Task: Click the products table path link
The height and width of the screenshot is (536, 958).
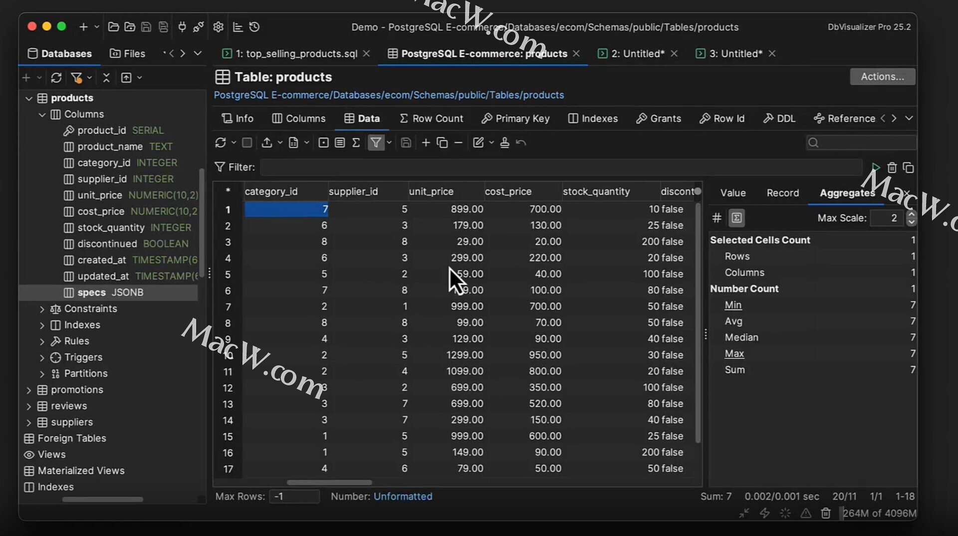Action: tap(389, 95)
